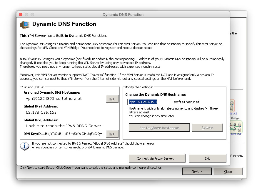
Task: Click the Dynamic DNS Function title bar
Action: tap(123, 14)
